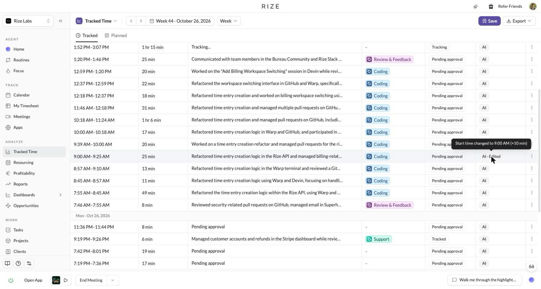The image size is (541, 289).
Task: Open the dropdown arrow beside End Meeting
Action: point(112,280)
